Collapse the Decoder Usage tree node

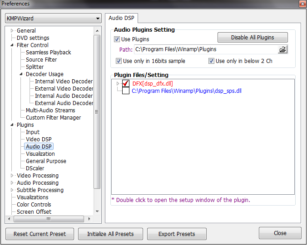21,74
